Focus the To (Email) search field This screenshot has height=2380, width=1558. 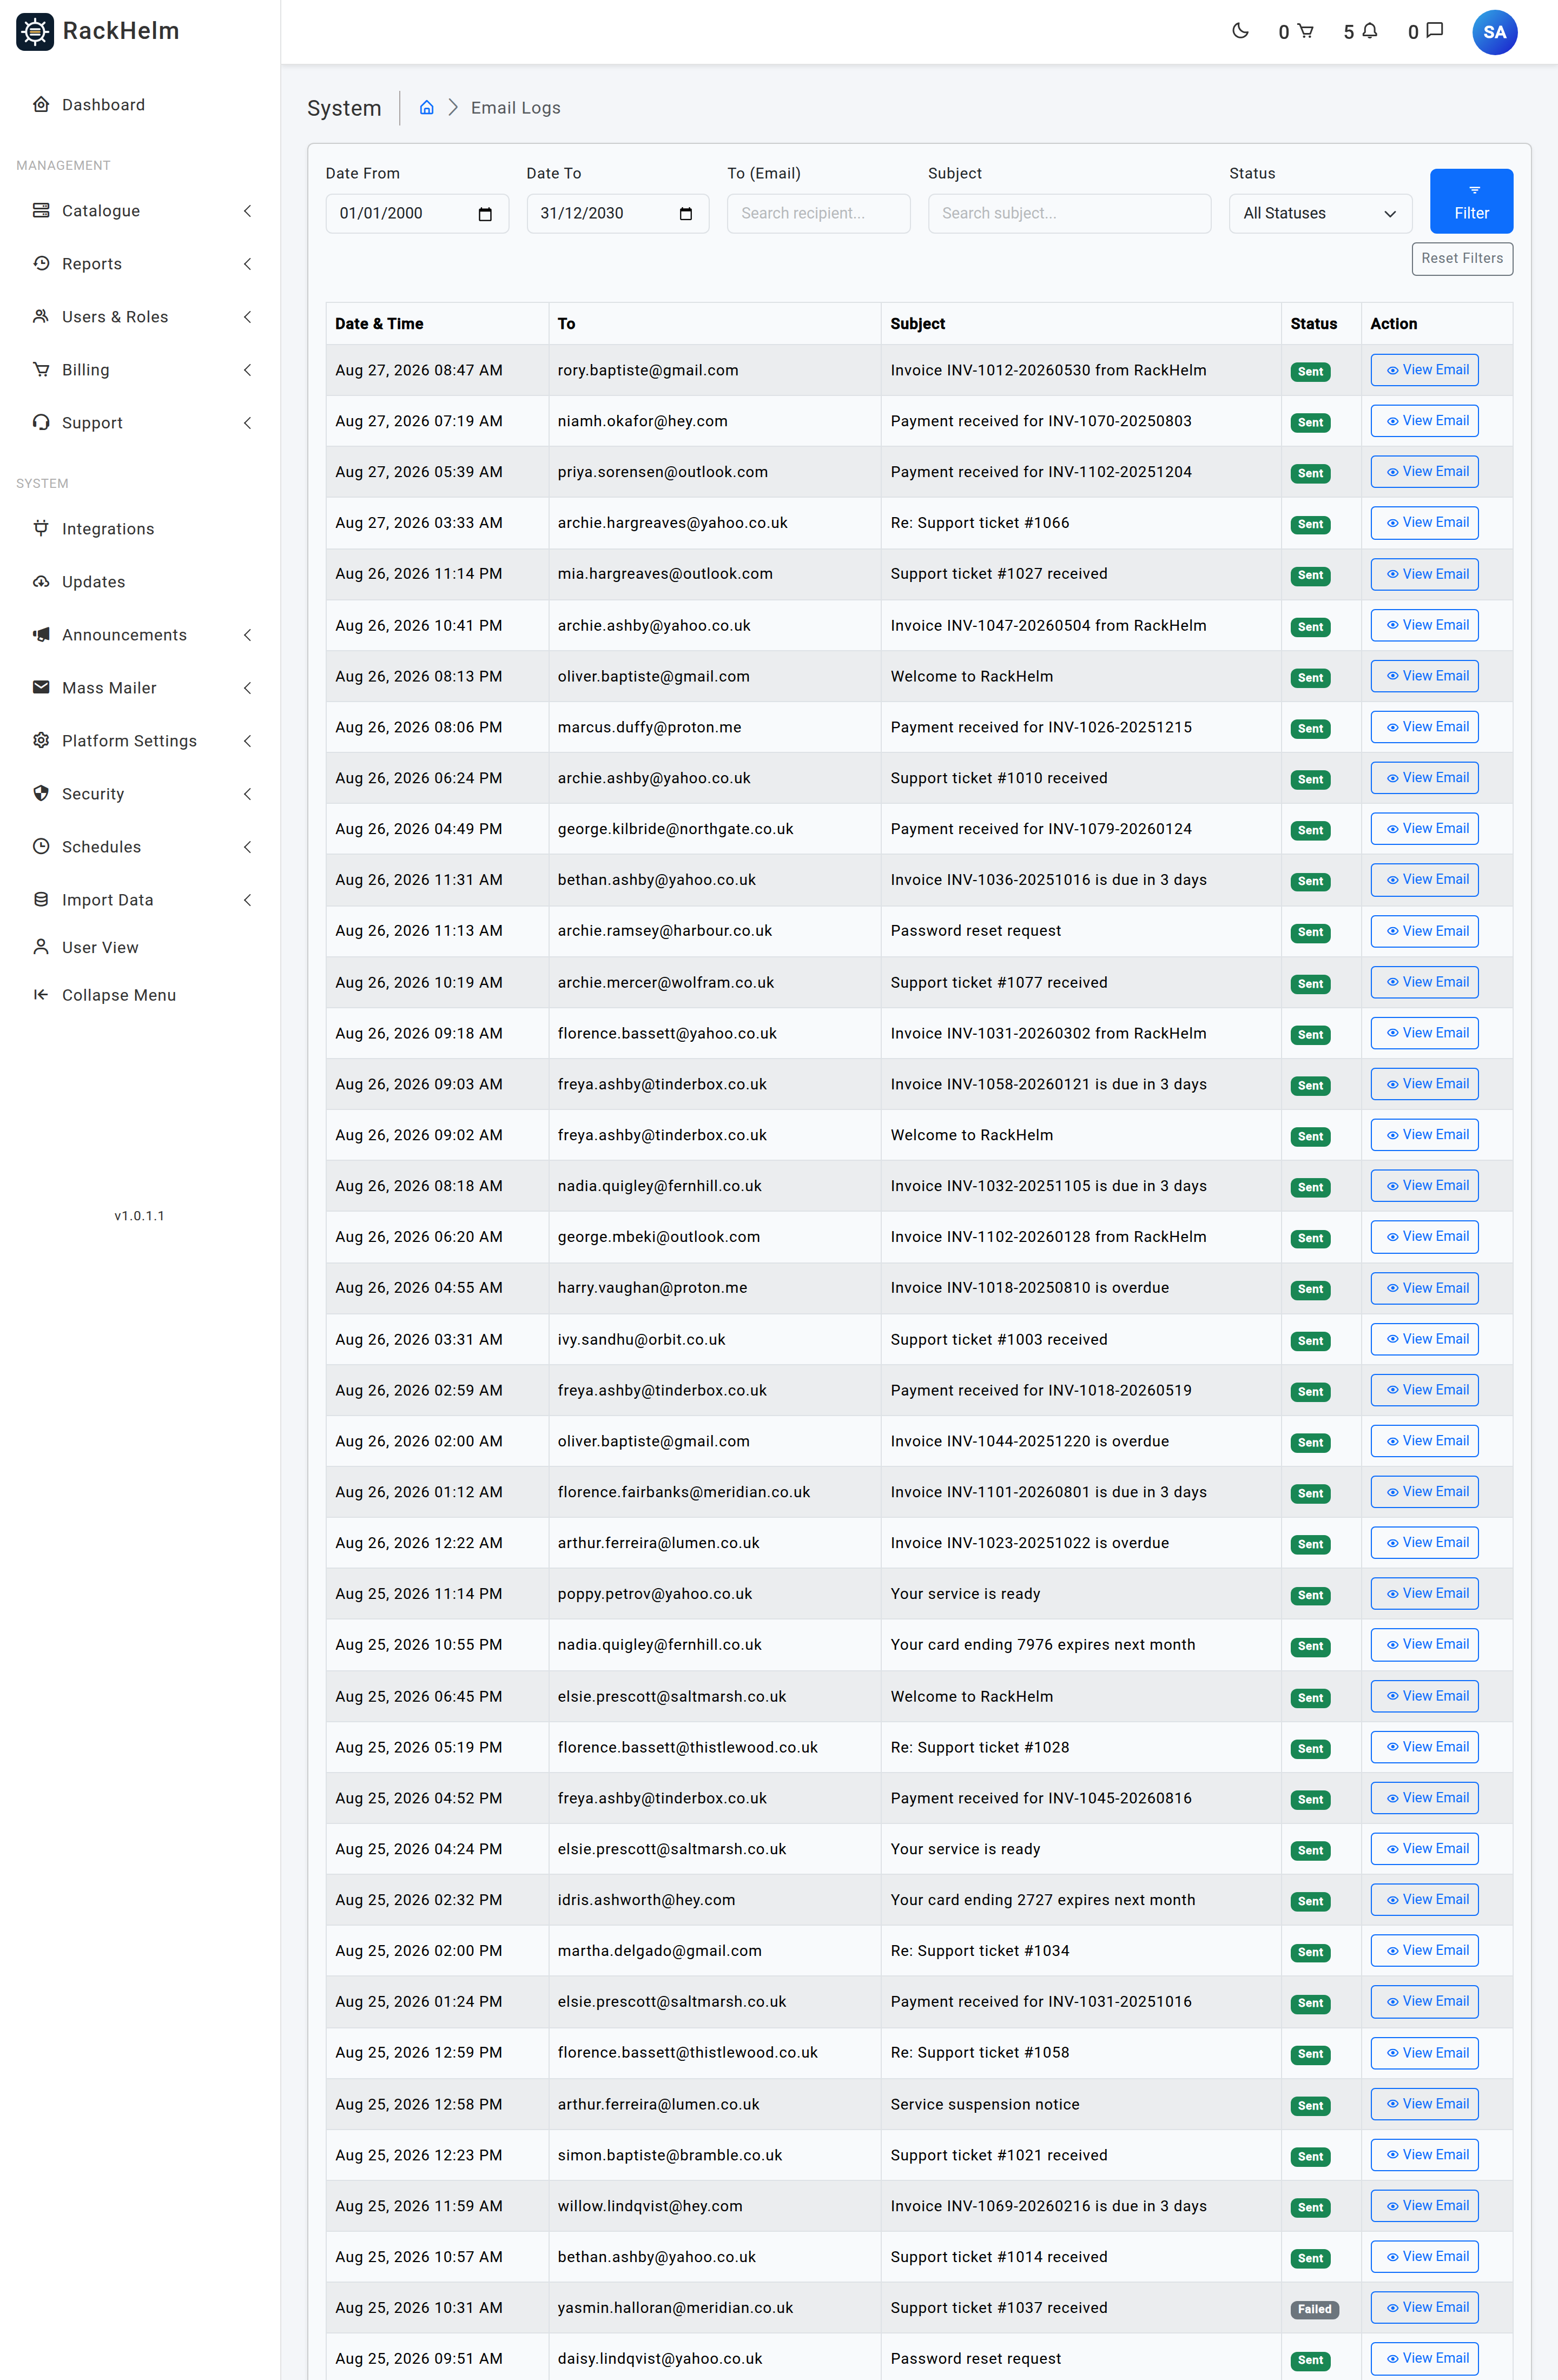[x=818, y=214]
